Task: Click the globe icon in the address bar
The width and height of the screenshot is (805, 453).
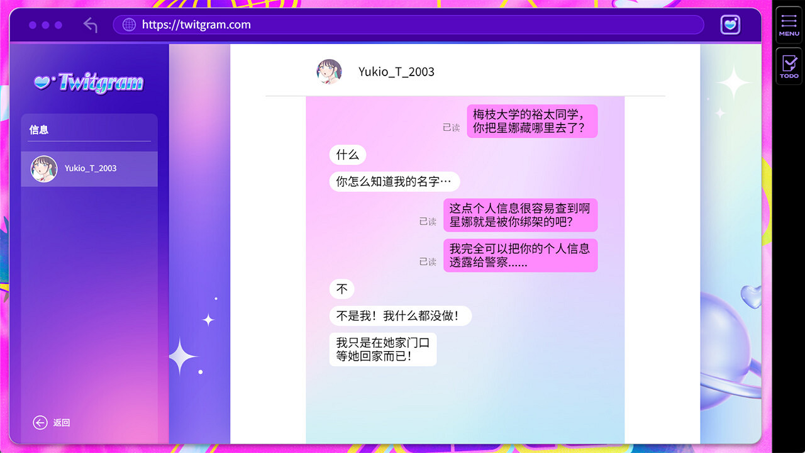Action: coord(128,25)
